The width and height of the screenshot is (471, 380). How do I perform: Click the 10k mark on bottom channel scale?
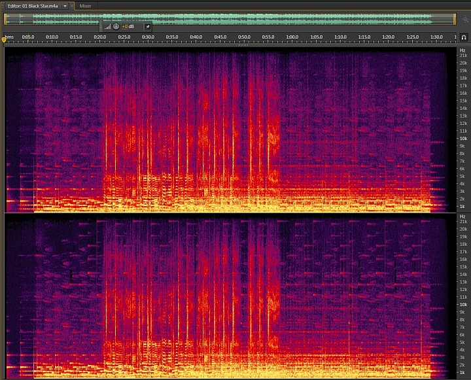click(463, 305)
